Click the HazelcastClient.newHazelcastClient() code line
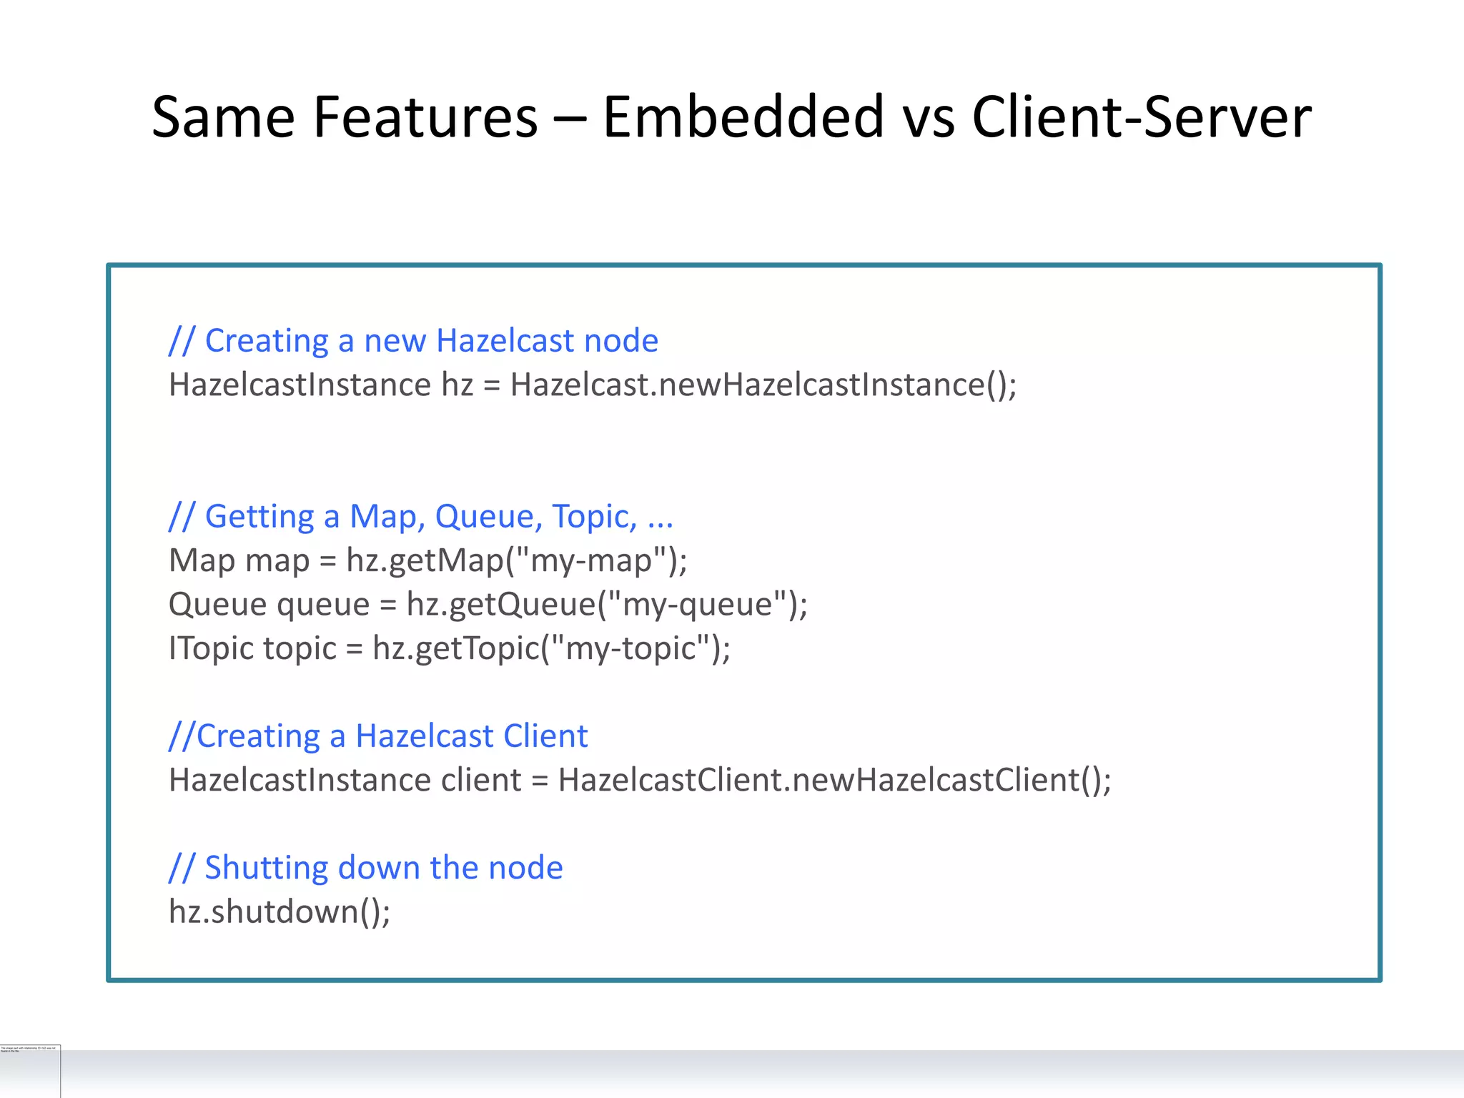The width and height of the screenshot is (1464, 1098). (x=639, y=781)
